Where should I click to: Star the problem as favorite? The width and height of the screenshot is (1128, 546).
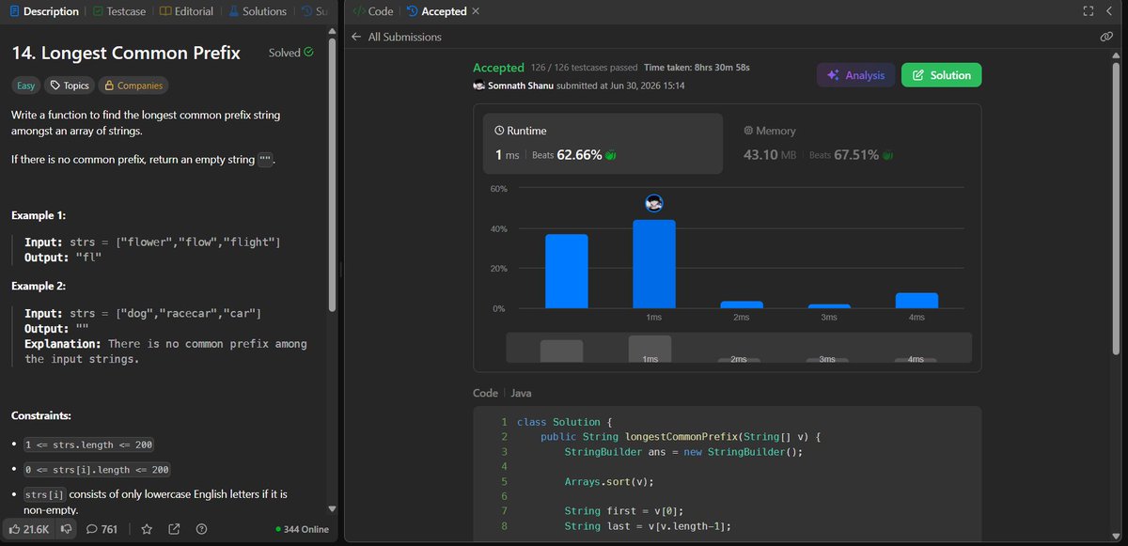click(147, 529)
